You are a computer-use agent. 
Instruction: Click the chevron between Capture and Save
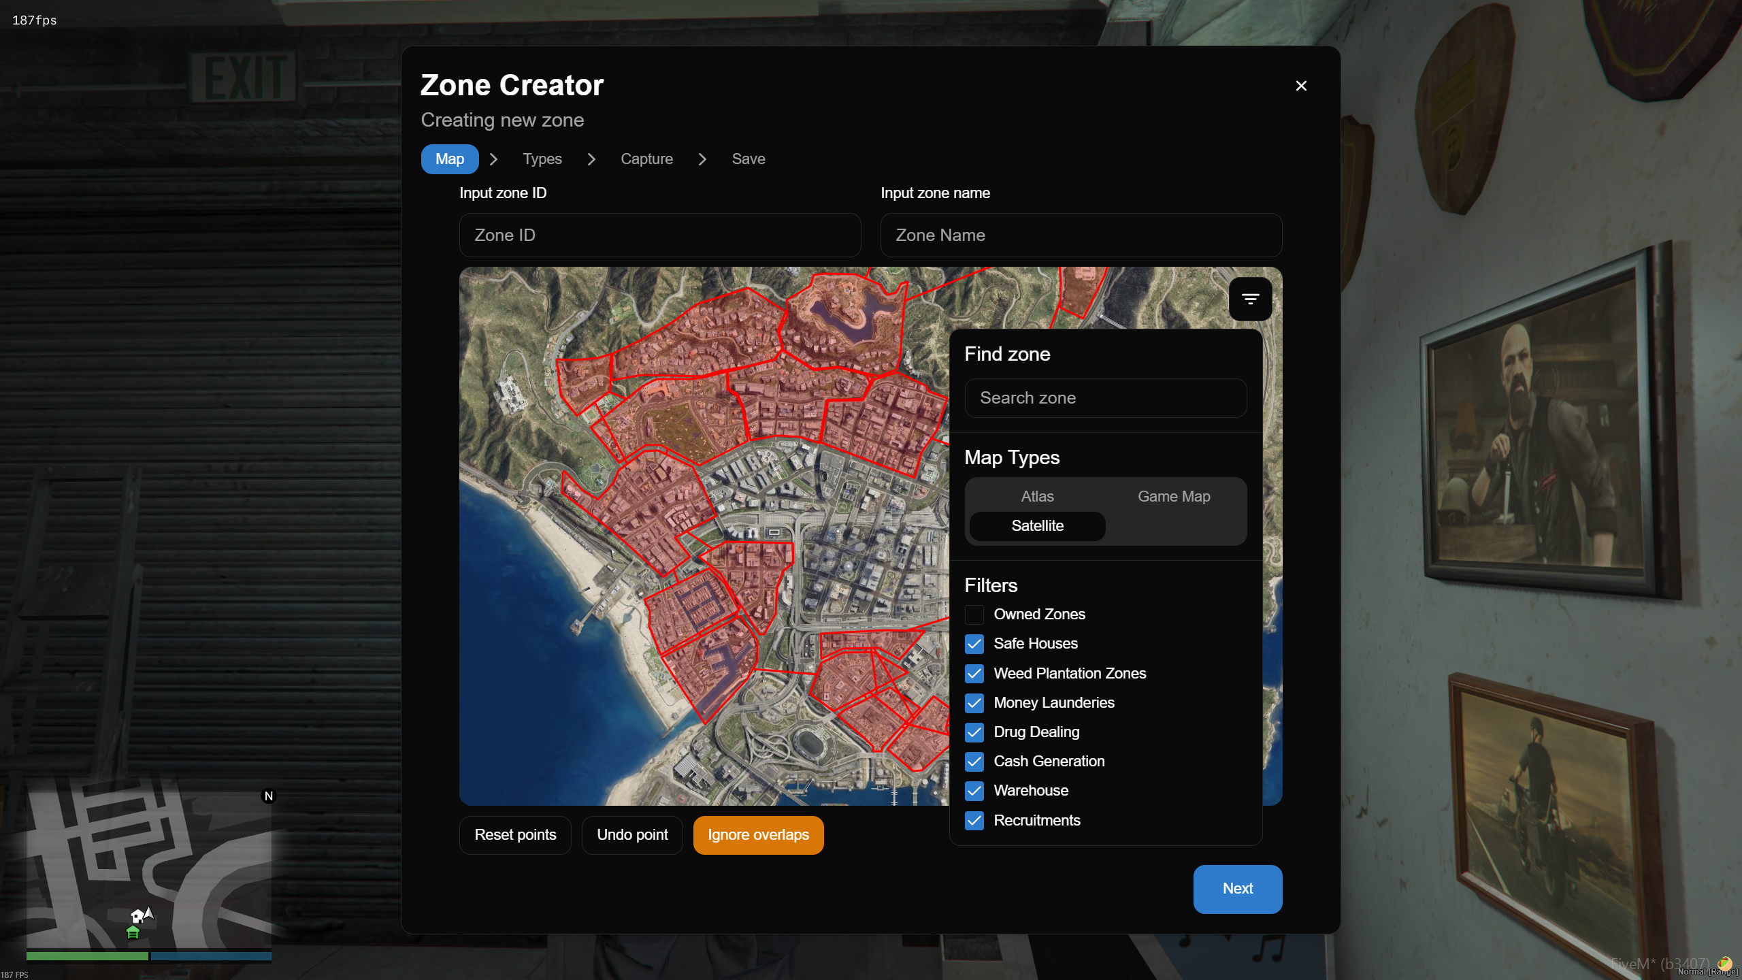click(x=702, y=159)
